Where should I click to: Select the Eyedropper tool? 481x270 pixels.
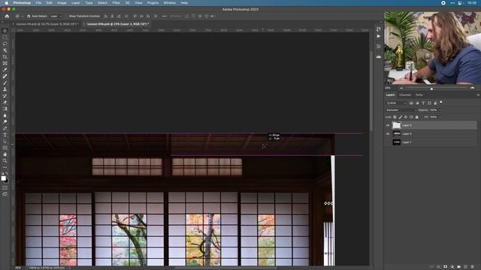[5, 70]
